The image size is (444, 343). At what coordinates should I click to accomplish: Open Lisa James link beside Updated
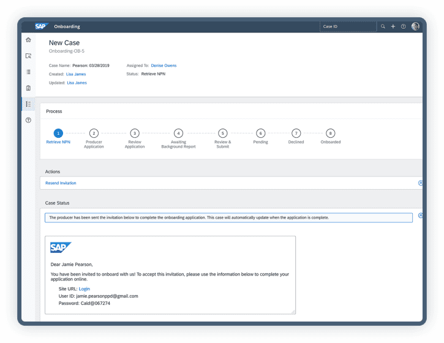click(x=77, y=83)
